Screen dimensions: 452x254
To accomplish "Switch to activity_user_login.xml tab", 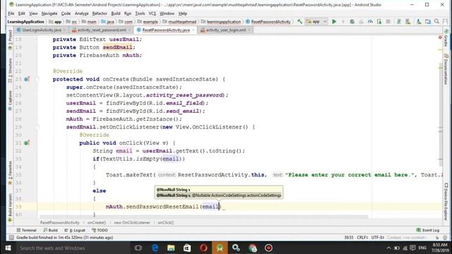I will click(226, 30).
